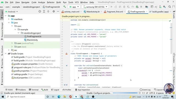This screenshot has height=99, width=176.
Task: Open the Build Variants side tab
Action: (x=2, y=78)
